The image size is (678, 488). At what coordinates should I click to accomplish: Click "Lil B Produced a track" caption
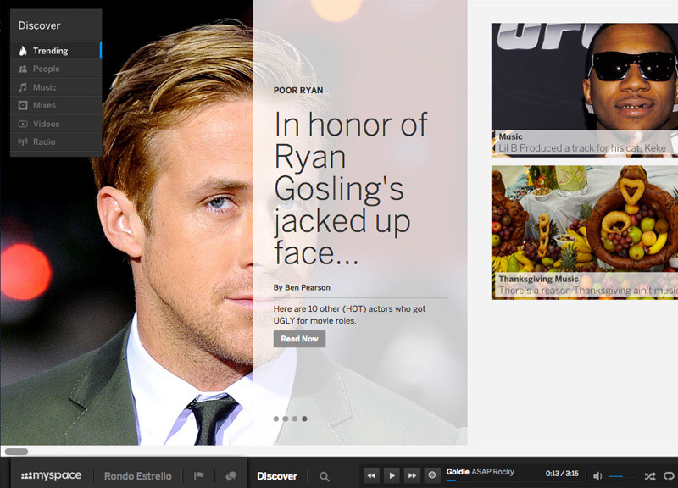pos(582,147)
